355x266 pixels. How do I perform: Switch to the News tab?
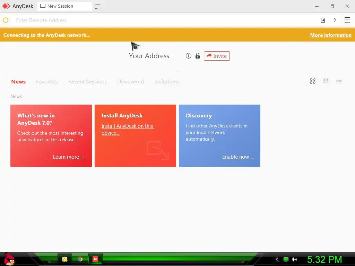pyautogui.click(x=18, y=81)
